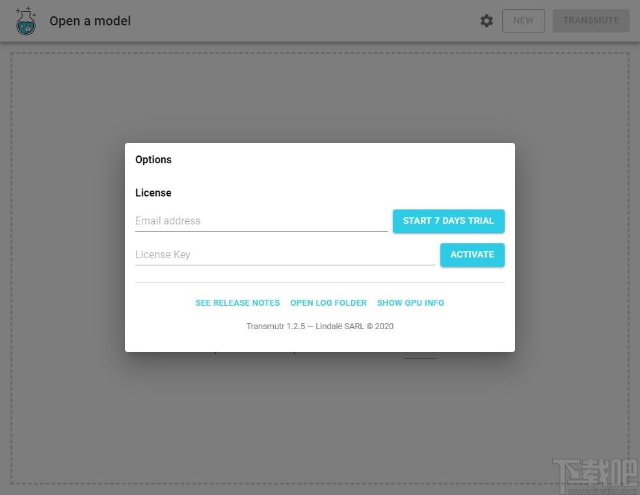Activate the license key

pos(472,254)
